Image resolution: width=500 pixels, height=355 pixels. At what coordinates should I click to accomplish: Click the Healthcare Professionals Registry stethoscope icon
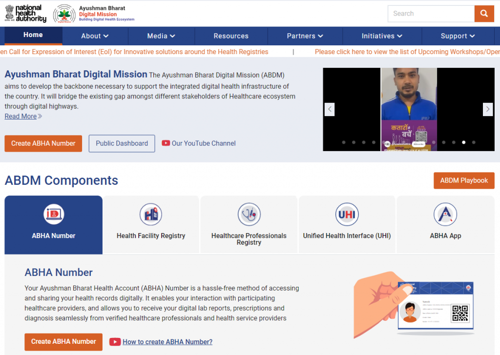pos(249,214)
